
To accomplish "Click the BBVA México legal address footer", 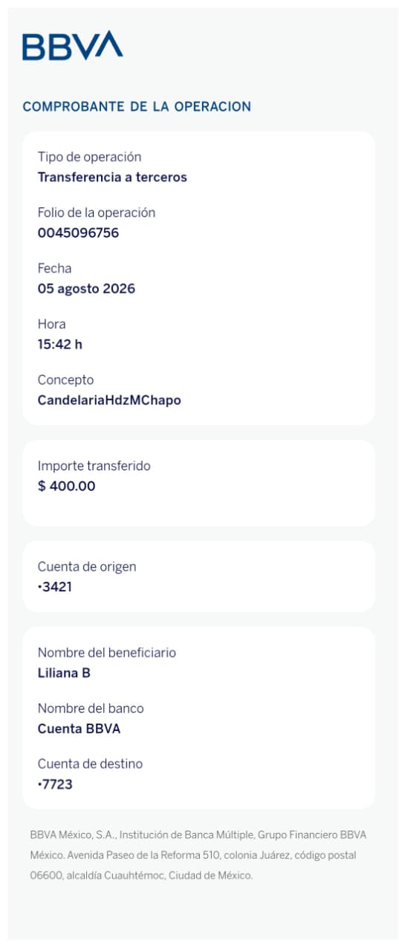I will (198, 855).
